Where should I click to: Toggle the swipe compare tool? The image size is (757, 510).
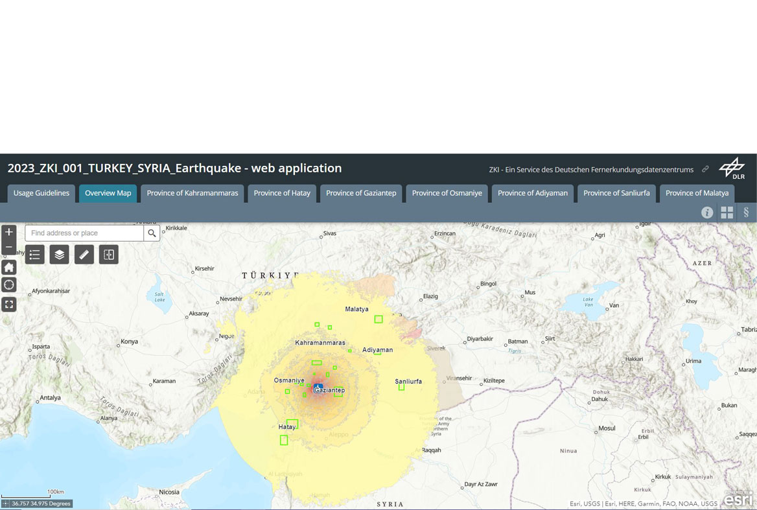(x=109, y=255)
